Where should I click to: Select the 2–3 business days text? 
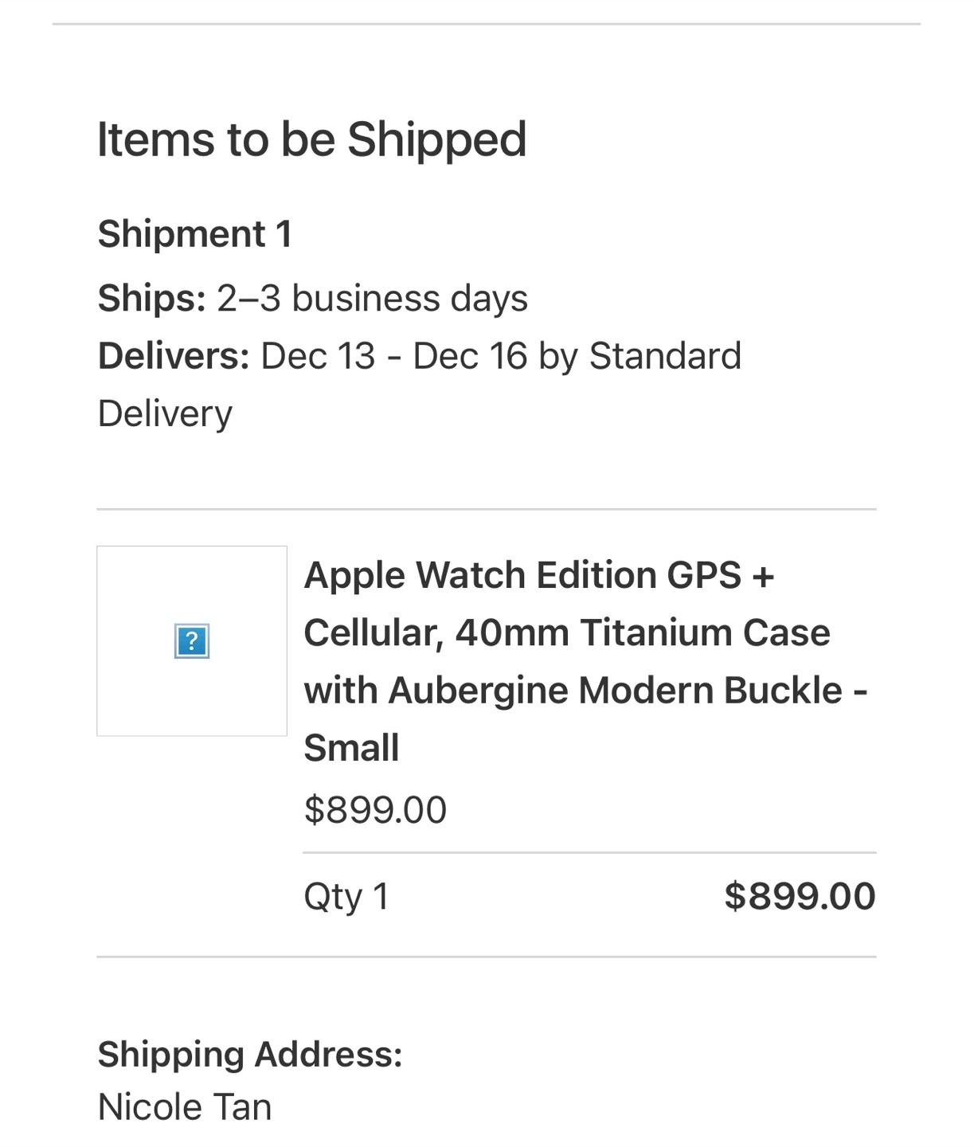pyautogui.click(x=372, y=299)
